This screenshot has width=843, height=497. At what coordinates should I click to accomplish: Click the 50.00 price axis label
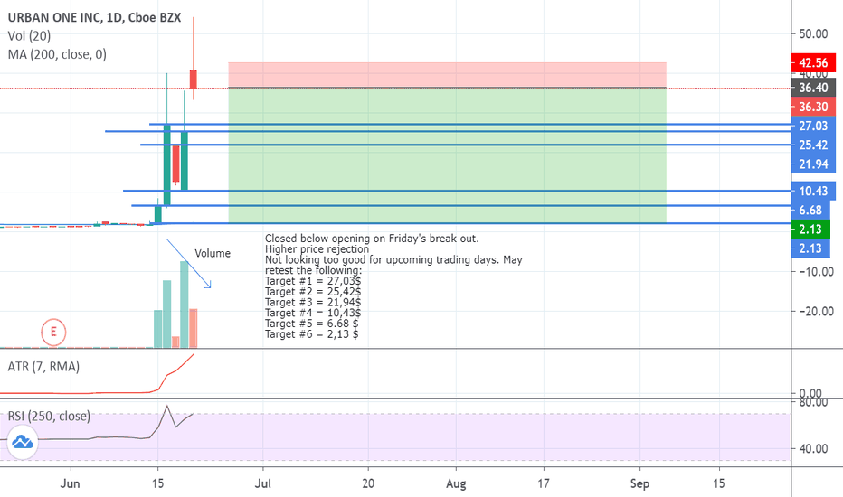[x=813, y=33]
